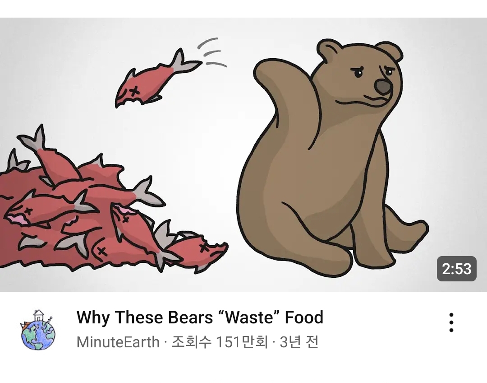Click the MinuteEarth channel name text
The height and width of the screenshot is (383, 487).
click(x=118, y=342)
